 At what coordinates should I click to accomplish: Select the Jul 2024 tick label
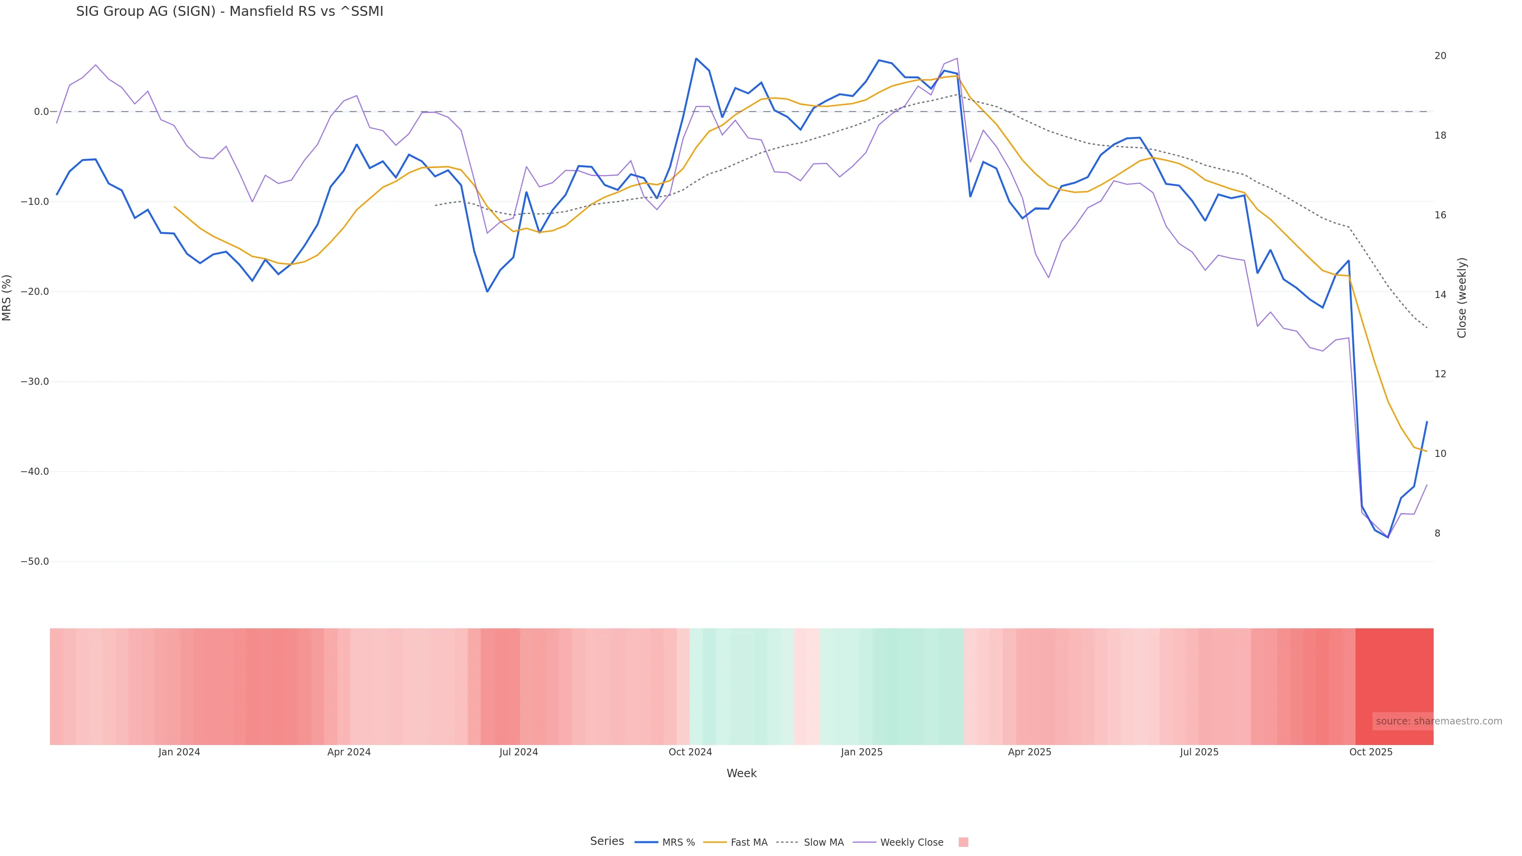[x=519, y=752]
